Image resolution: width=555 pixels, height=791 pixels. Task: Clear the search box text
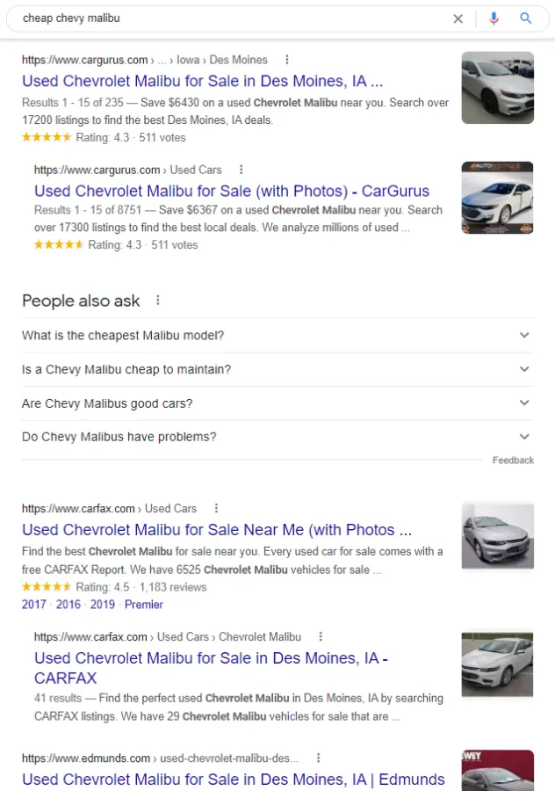click(x=458, y=18)
